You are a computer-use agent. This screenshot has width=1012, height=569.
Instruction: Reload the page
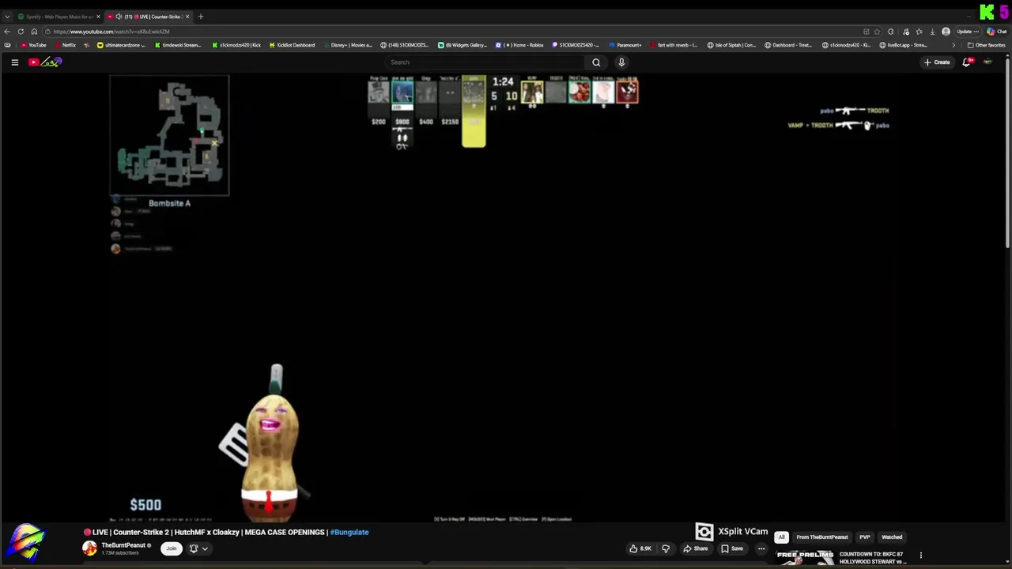pos(21,32)
